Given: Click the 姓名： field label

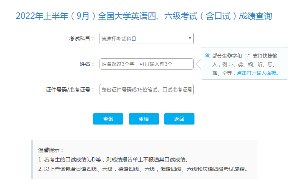Looking at the screenshot, I should (87, 64).
